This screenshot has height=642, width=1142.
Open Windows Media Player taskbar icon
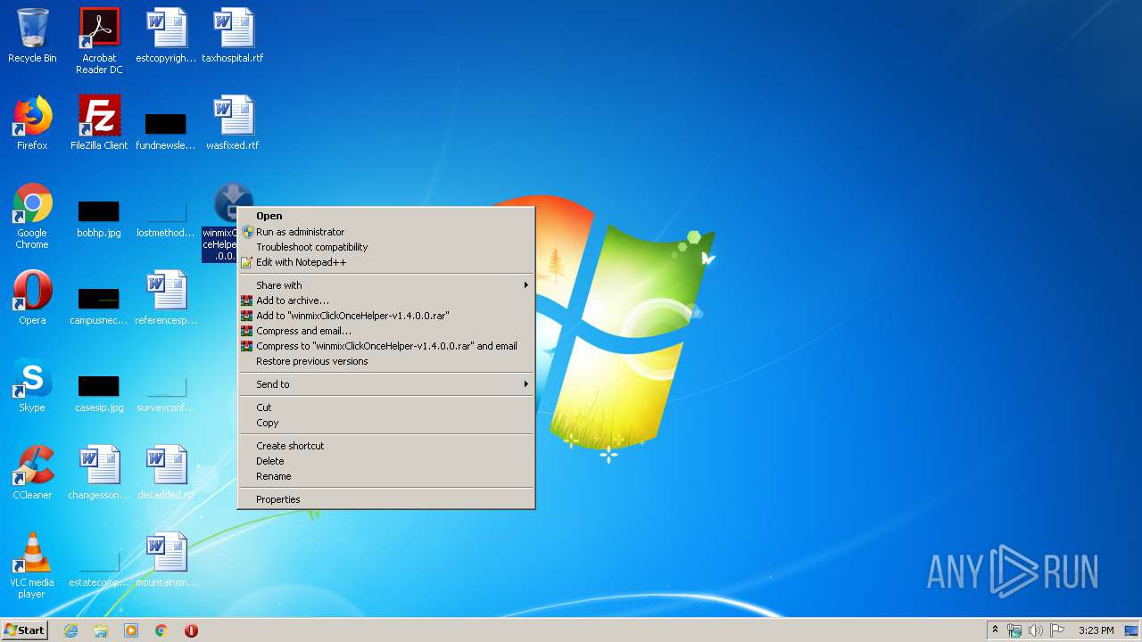tap(131, 630)
